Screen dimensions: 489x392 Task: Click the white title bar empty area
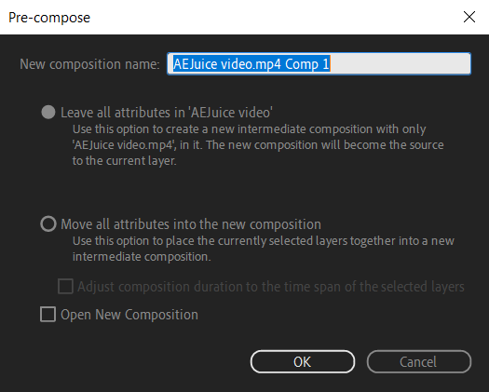coord(275,17)
